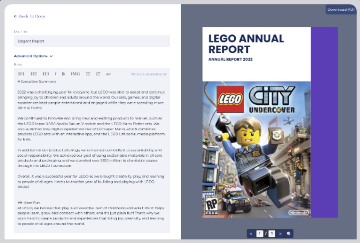
Task: Go to previous PDF page
Action: (251, 234)
